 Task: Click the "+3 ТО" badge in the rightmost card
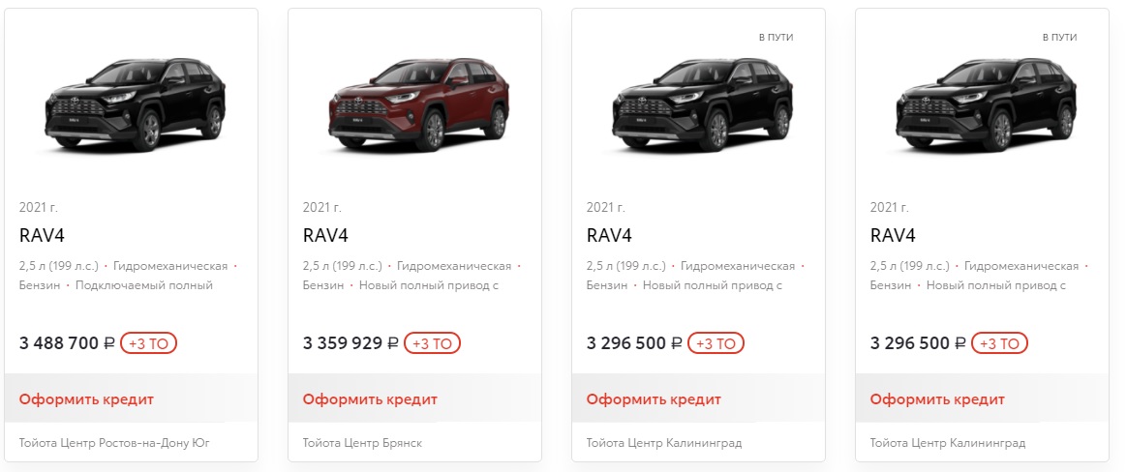coord(1000,342)
